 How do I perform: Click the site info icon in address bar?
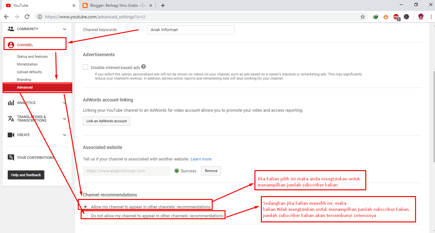[x=40, y=17]
